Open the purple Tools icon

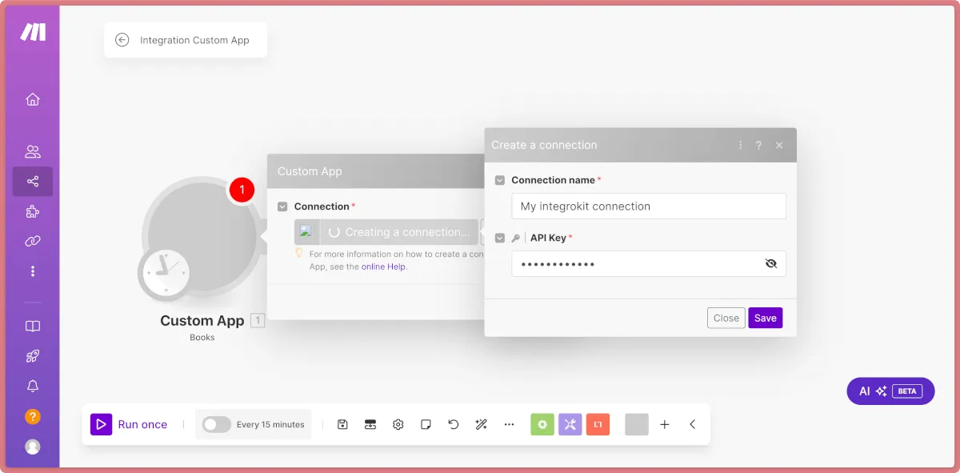click(x=570, y=424)
